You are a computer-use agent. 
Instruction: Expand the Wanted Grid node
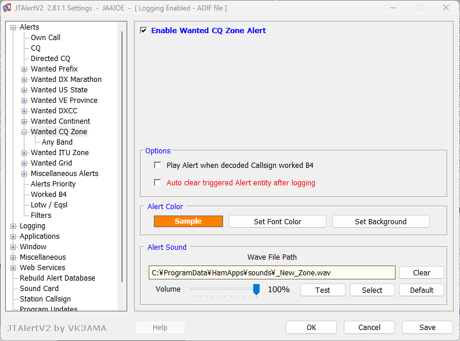(24, 163)
